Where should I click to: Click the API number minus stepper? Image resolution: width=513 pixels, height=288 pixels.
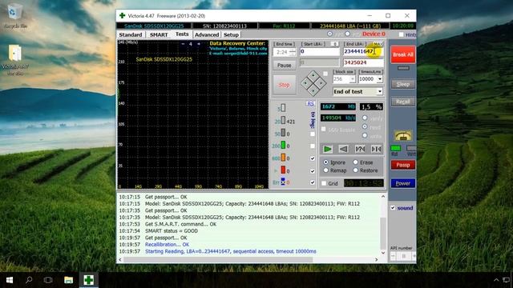point(393,256)
